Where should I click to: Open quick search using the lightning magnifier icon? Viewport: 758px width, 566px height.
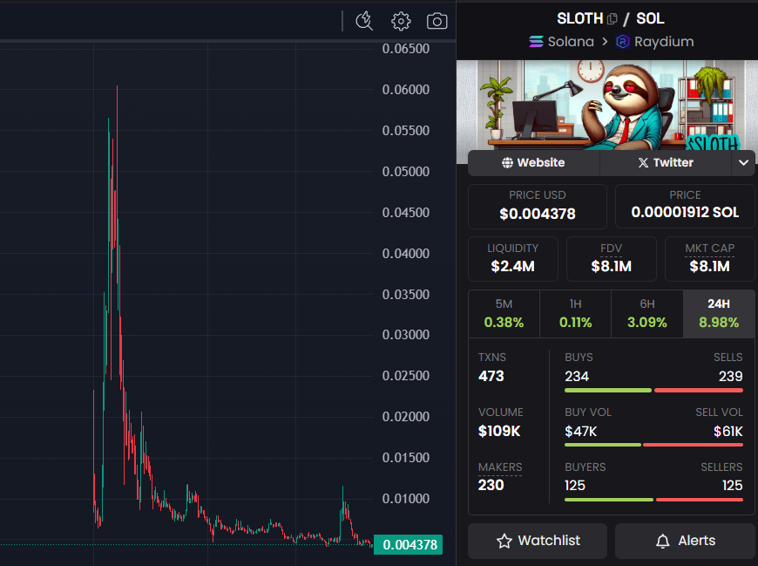pyautogui.click(x=364, y=20)
